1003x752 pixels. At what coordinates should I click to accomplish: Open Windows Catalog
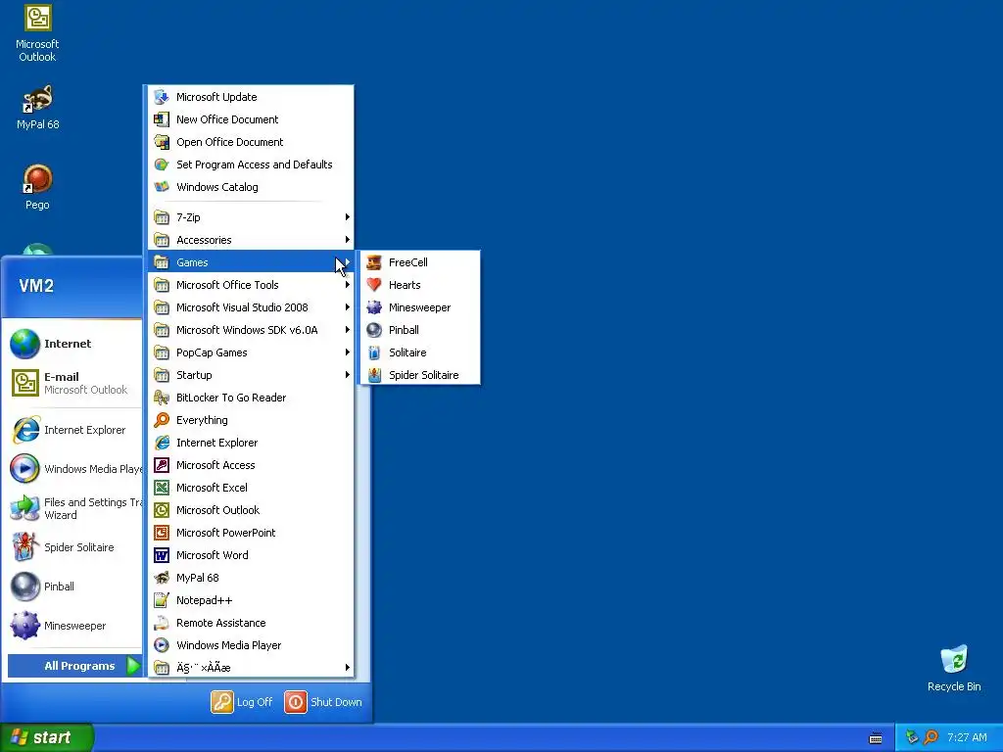click(x=251, y=187)
